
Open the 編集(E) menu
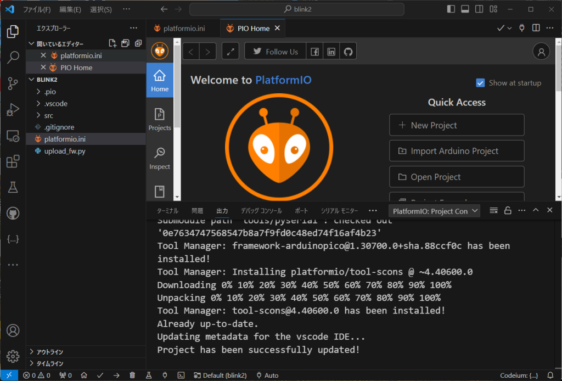pos(70,9)
